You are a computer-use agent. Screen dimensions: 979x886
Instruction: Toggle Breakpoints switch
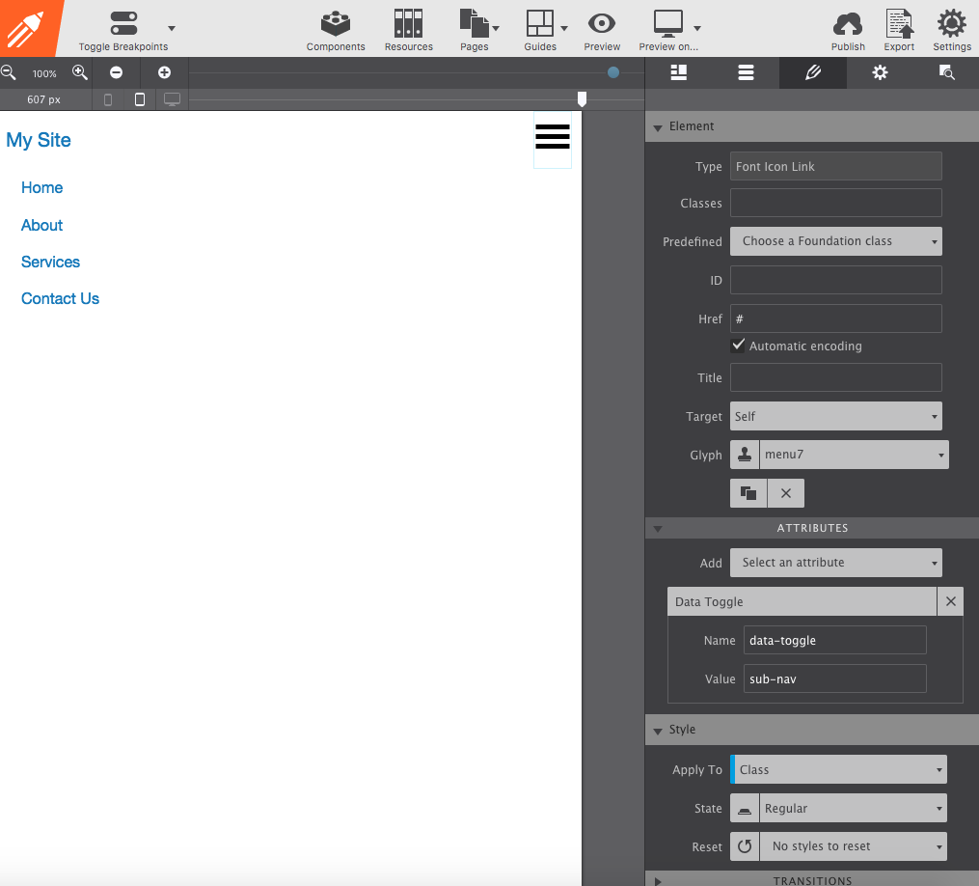tap(123, 23)
